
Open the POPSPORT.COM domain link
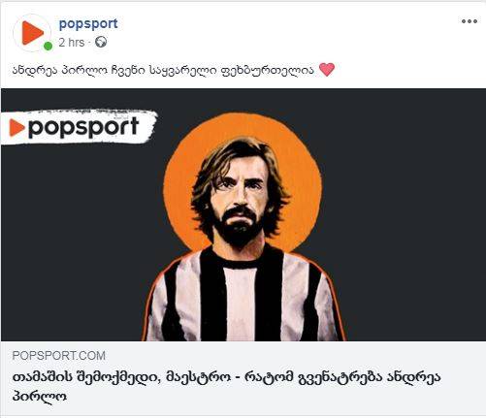(x=59, y=356)
